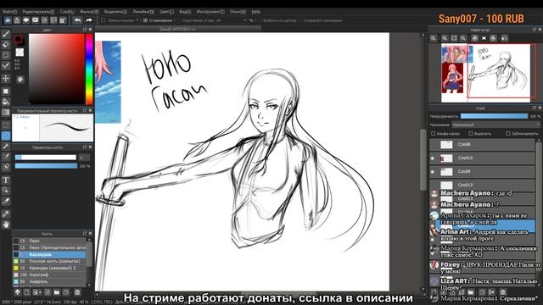This screenshot has width=543, height=305.
Task: Click the Undo arrow in top toolbar
Action: pyautogui.click(x=77, y=20)
